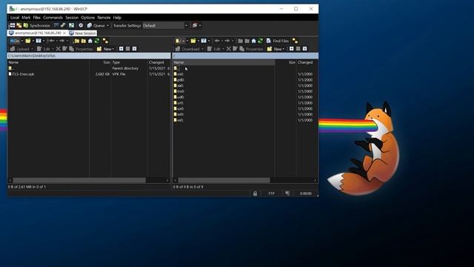Expand the Upload dropdown arrow
Screen dimensions: 474x267
click(32, 49)
